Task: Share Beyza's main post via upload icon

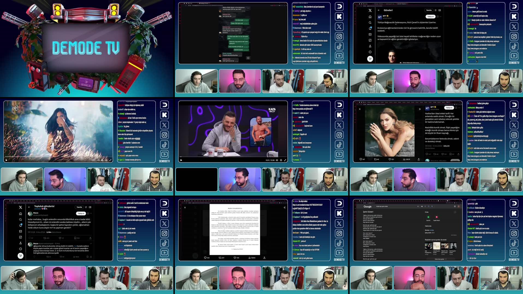Action: click(90, 238)
